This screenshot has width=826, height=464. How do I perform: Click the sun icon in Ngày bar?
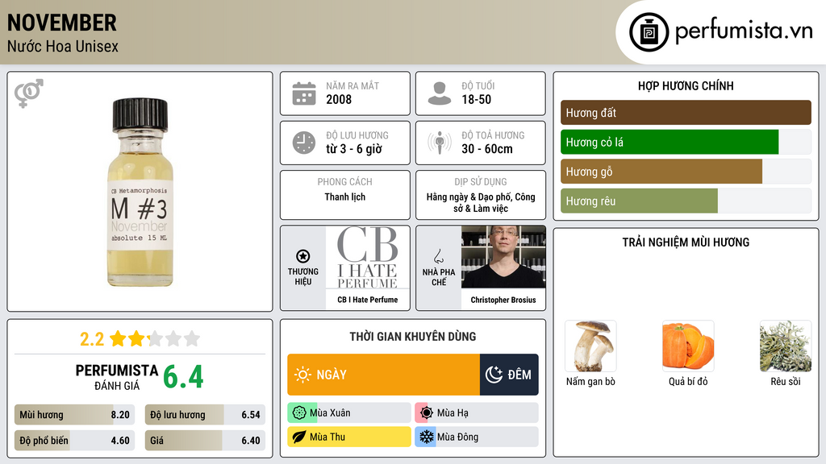(303, 375)
